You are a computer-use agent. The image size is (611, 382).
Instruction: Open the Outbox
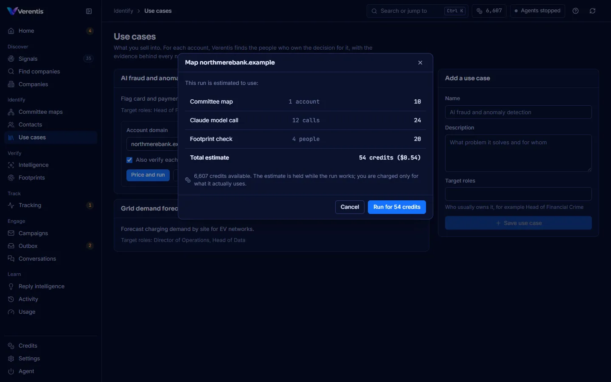(50, 246)
